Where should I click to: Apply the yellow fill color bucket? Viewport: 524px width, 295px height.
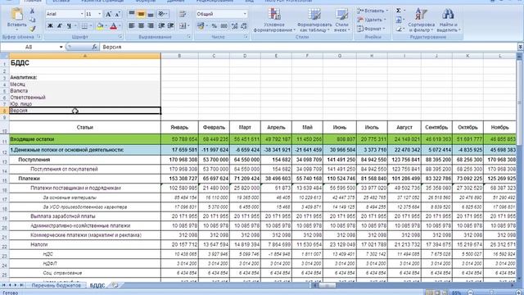(x=100, y=25)
